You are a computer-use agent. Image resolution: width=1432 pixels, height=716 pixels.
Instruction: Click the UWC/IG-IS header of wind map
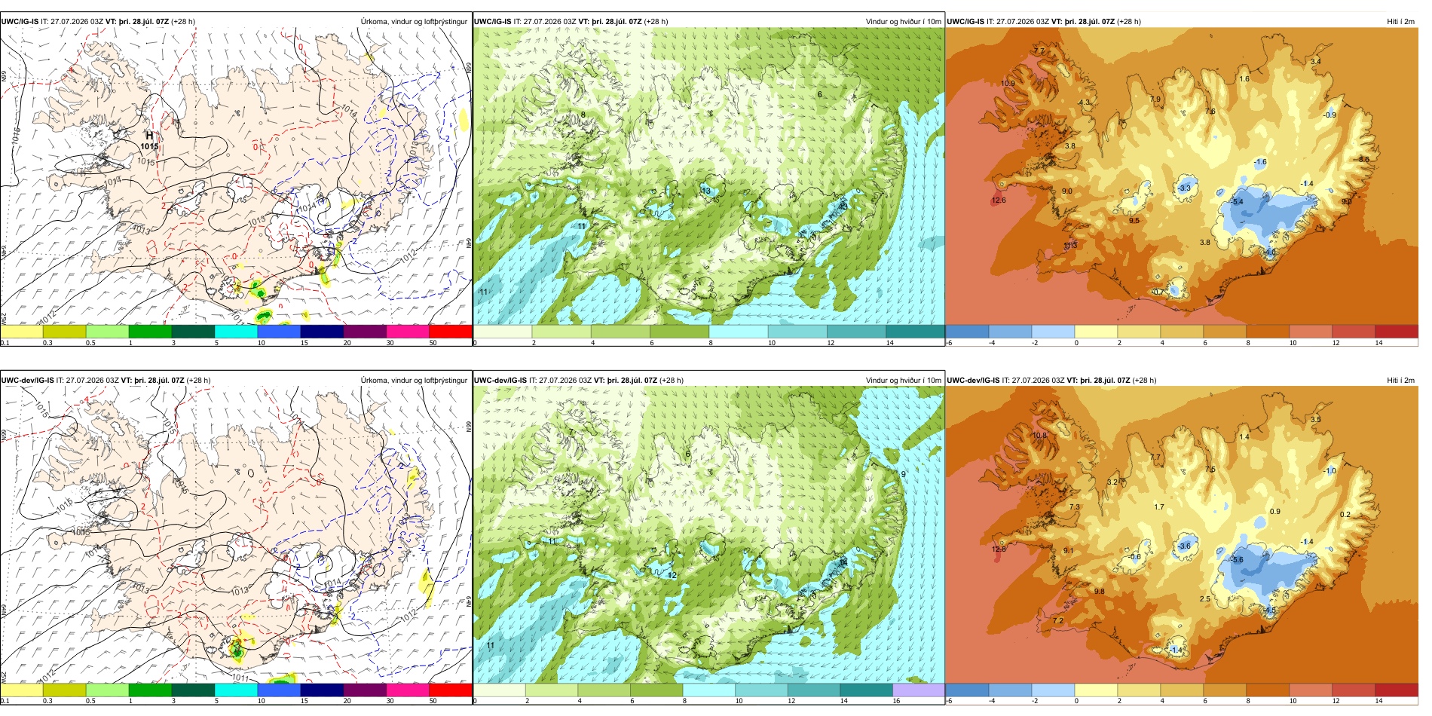pos(493,22)
